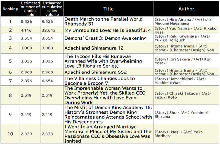This screenshot has height=144, width=220.
Task: Click ranking number 1
Action: tap(10, 21)
